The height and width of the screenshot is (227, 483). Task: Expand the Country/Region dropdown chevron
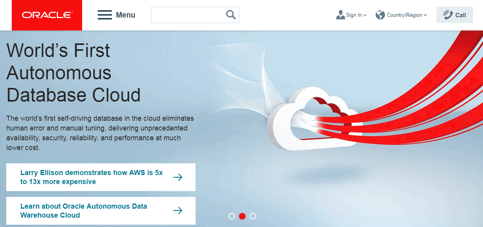pos(425,15)
